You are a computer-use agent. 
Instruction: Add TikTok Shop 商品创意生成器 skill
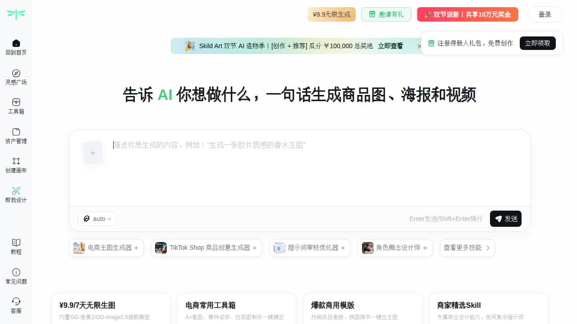tap(206, 248)
